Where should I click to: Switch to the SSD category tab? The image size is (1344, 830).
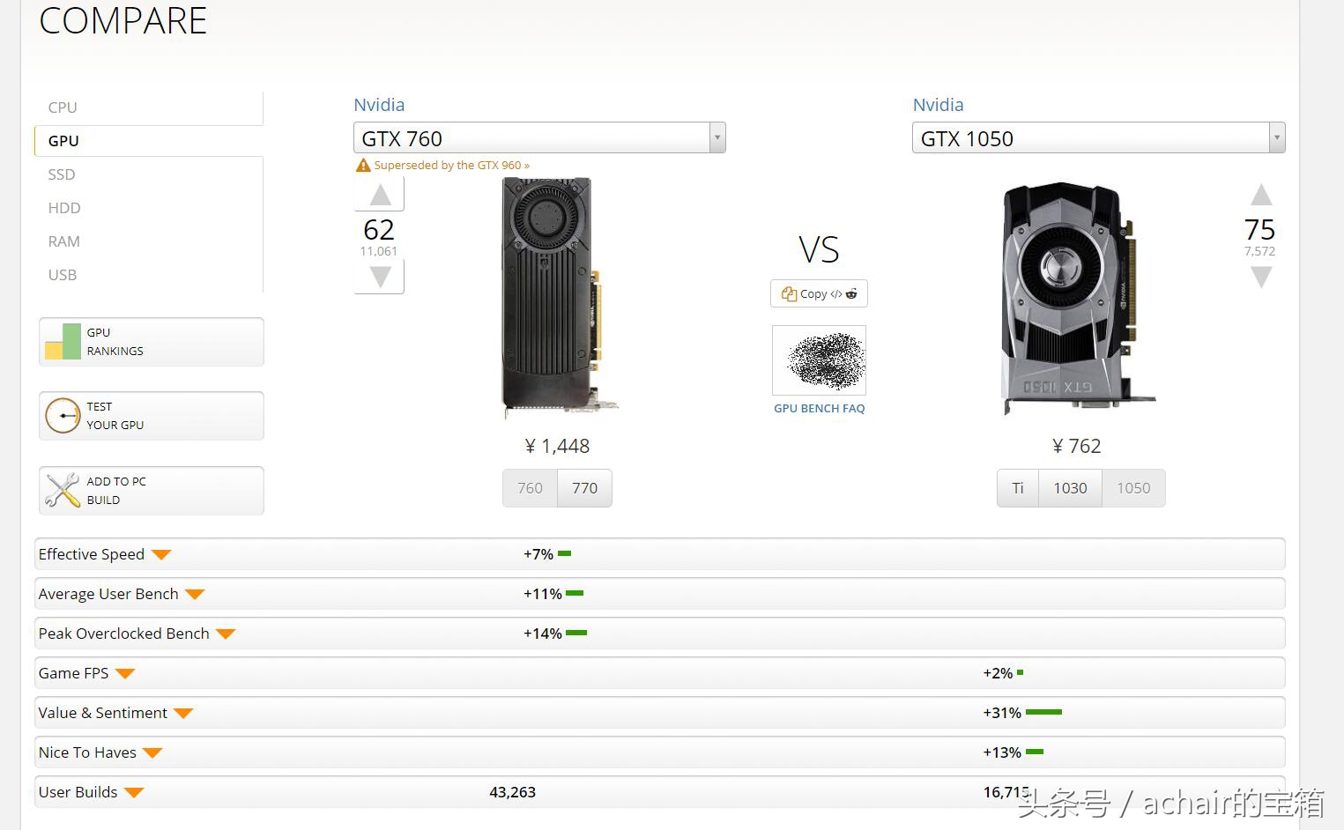(x=62, y=174)
